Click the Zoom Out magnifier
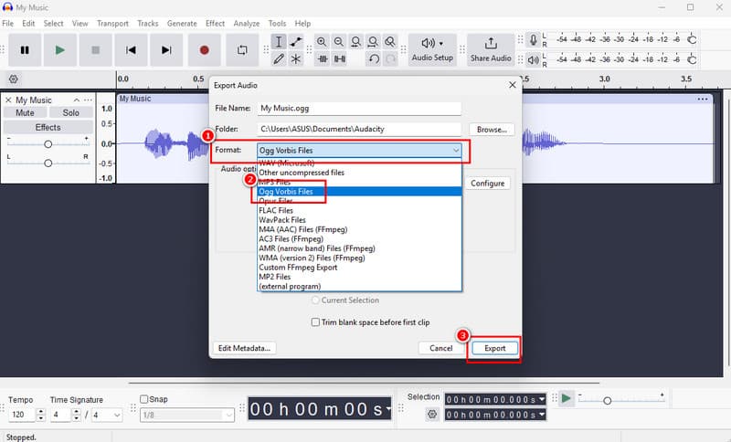Viewport: 731px width, 442px height. click(339, 42)
